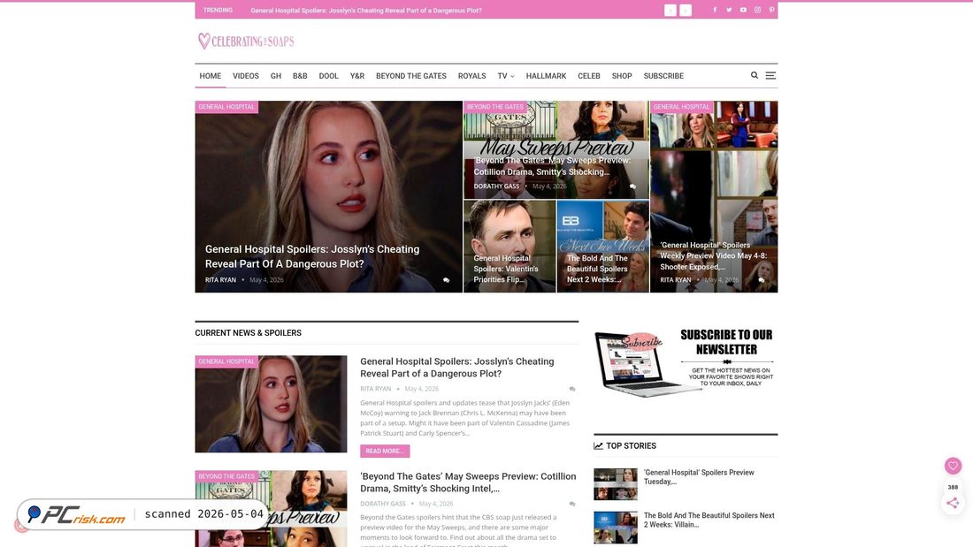The width and height of the screenshot is (973, 547).
Task: Click GENERAL HOSPITAL tag on news list thumbnail
Action: pos(226,361)
